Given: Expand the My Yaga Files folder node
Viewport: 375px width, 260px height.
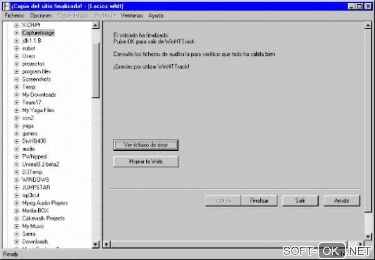Looking at the screenshot, I should tap(17, 110).
